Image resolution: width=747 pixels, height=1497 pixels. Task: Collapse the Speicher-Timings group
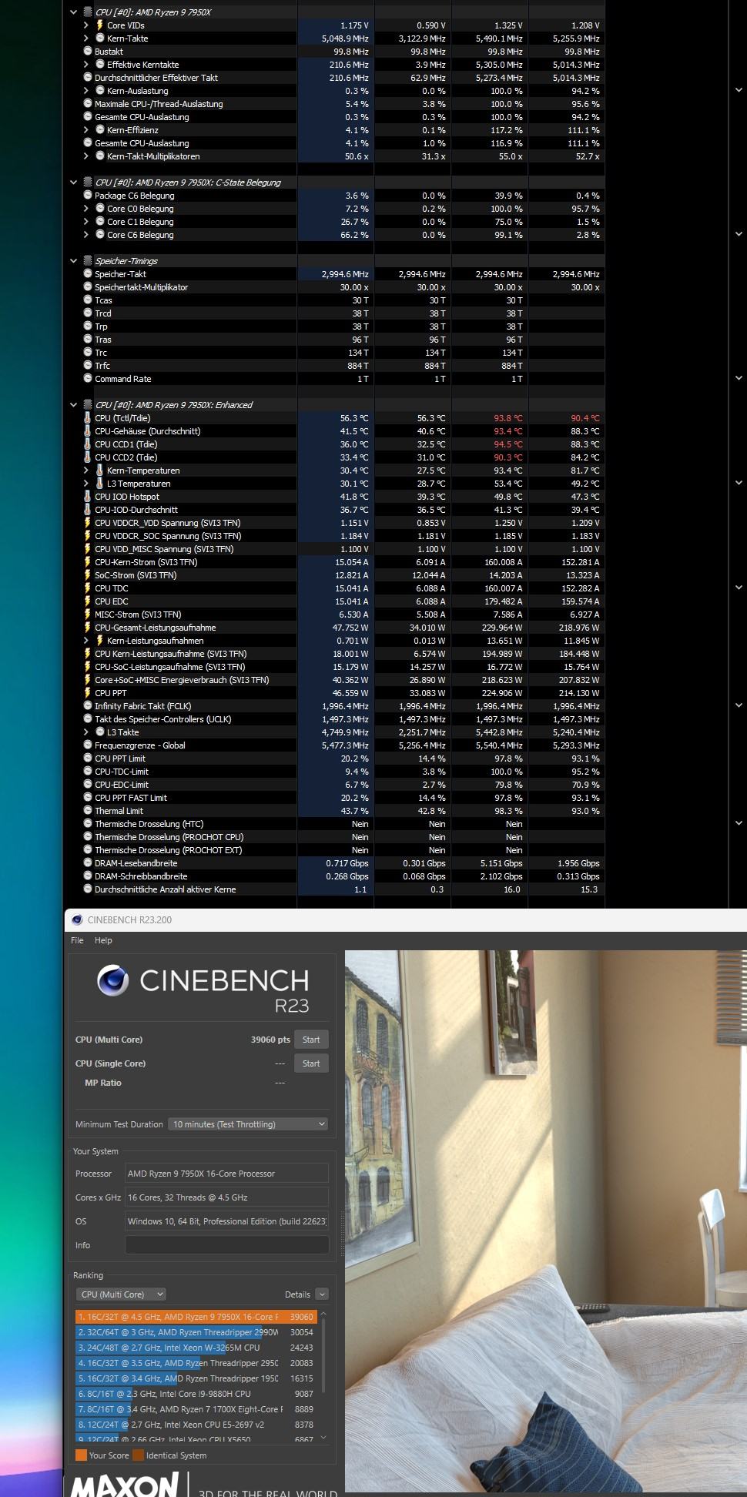(x=74, y=260)
